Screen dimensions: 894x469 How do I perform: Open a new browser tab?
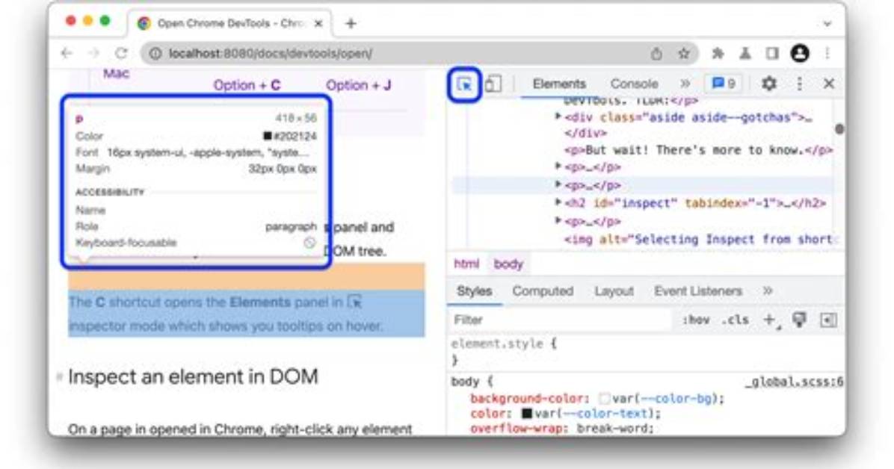(351, 23)
